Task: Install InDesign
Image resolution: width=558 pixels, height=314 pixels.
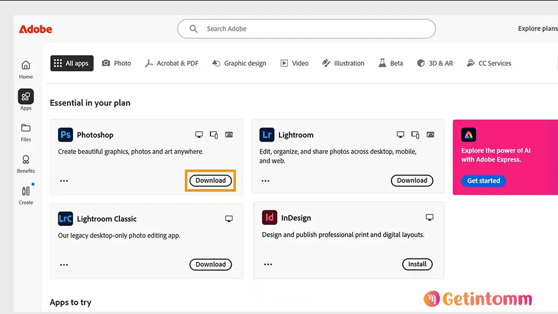Action: click(x=417, y=264)
